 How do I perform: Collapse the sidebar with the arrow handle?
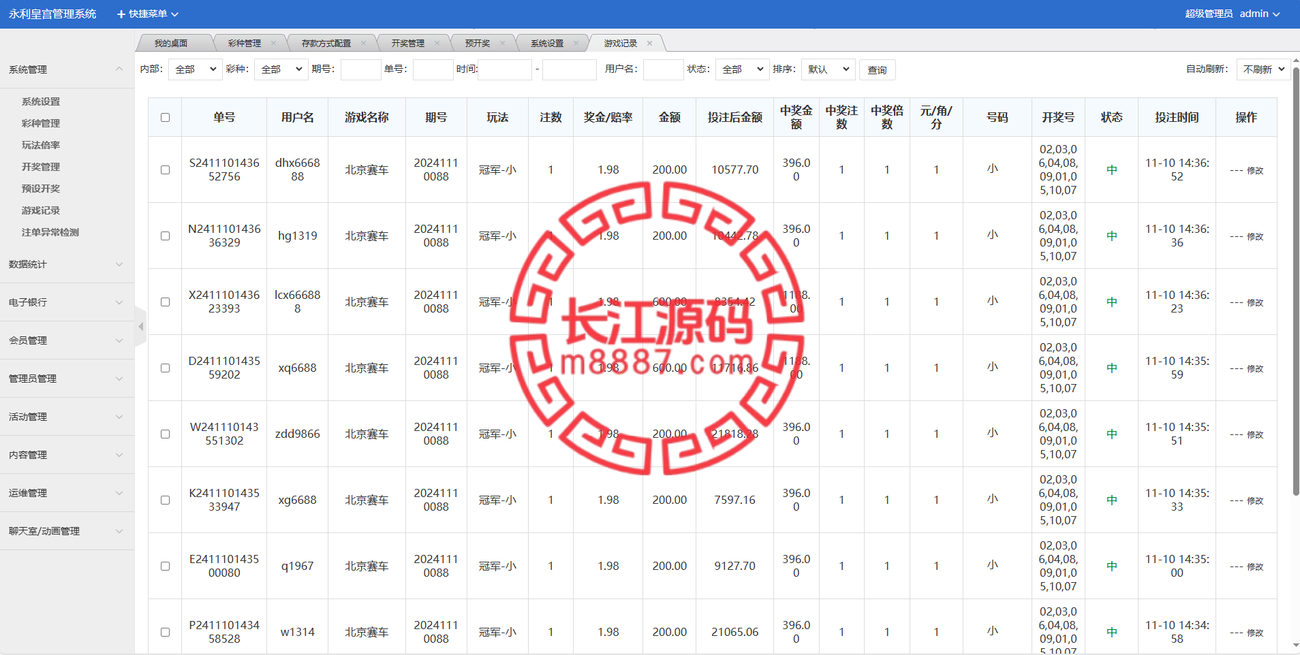[141, 327]
